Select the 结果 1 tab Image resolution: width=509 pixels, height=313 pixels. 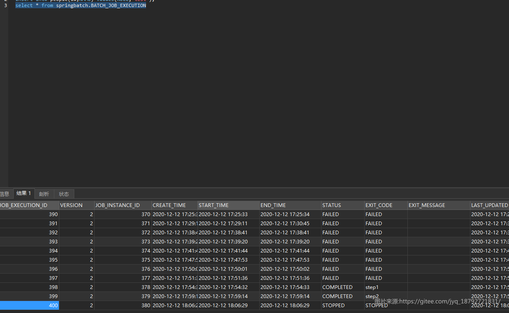[24, 193]
